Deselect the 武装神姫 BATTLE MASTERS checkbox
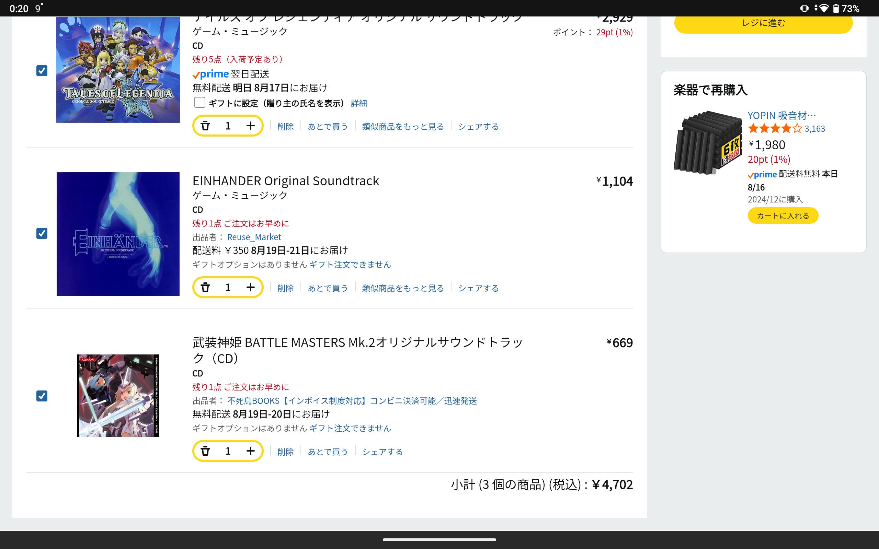 click(42, 396)
